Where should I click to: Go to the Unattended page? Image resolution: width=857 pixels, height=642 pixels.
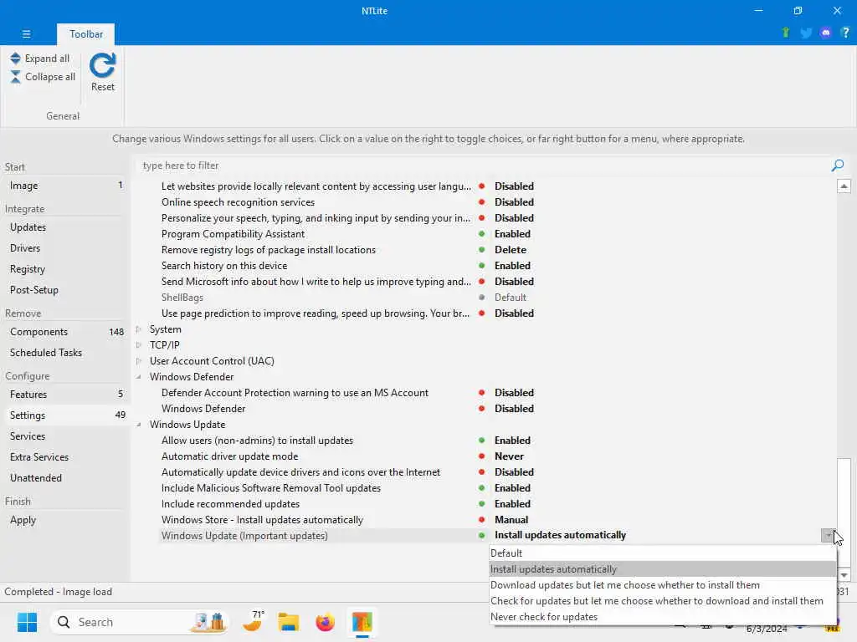pyautogui.click(x=36, y=477)
